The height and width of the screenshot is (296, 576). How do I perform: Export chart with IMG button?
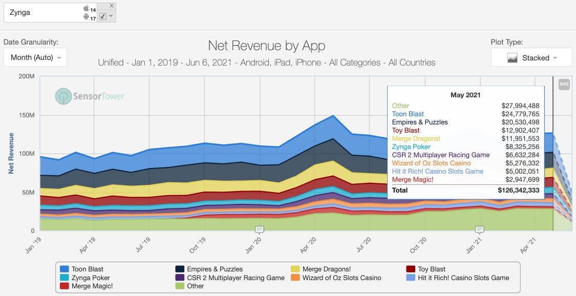tap(564, 84)
